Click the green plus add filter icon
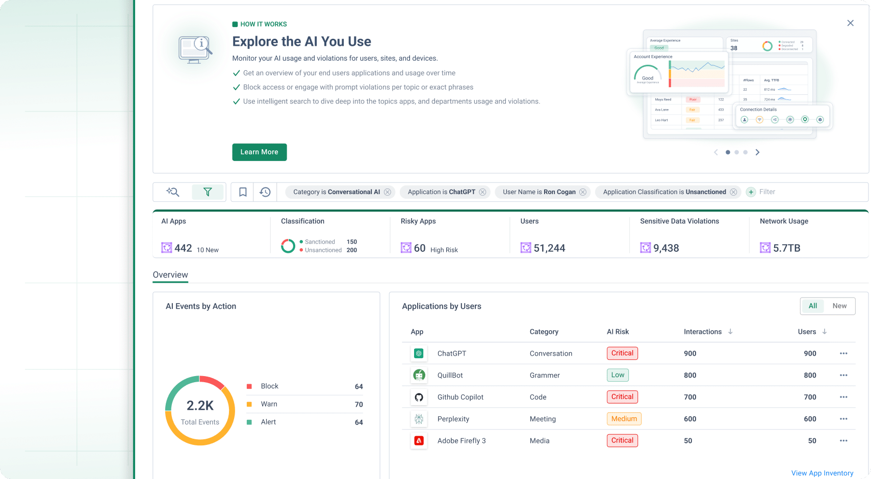 751,192
